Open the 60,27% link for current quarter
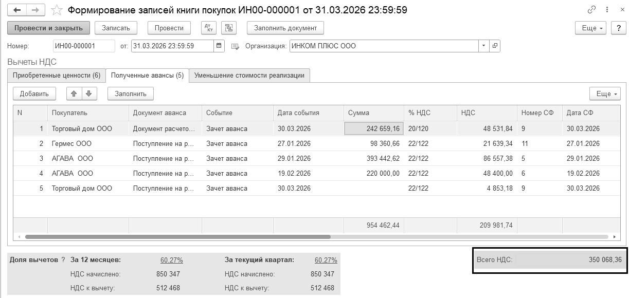 point(326,260)
